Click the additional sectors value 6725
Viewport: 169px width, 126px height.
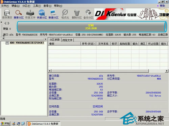pos(100,99)
